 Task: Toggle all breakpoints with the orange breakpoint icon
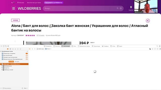tap(8, 49)
